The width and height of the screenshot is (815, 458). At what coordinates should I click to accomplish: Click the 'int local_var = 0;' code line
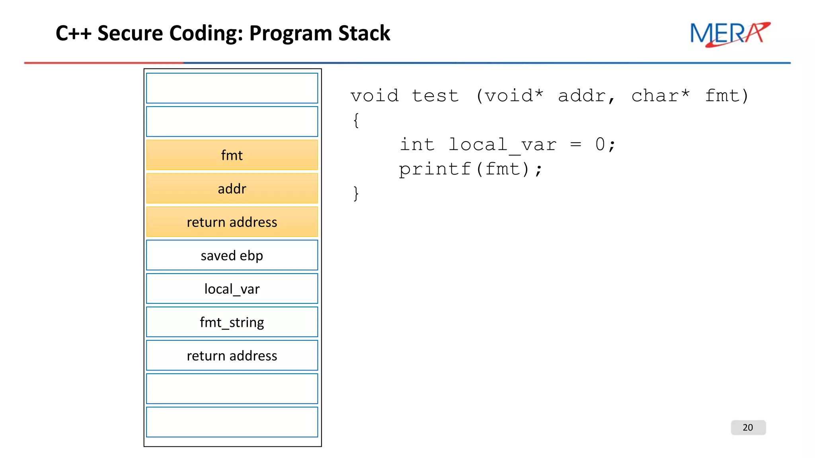point(507,145)
